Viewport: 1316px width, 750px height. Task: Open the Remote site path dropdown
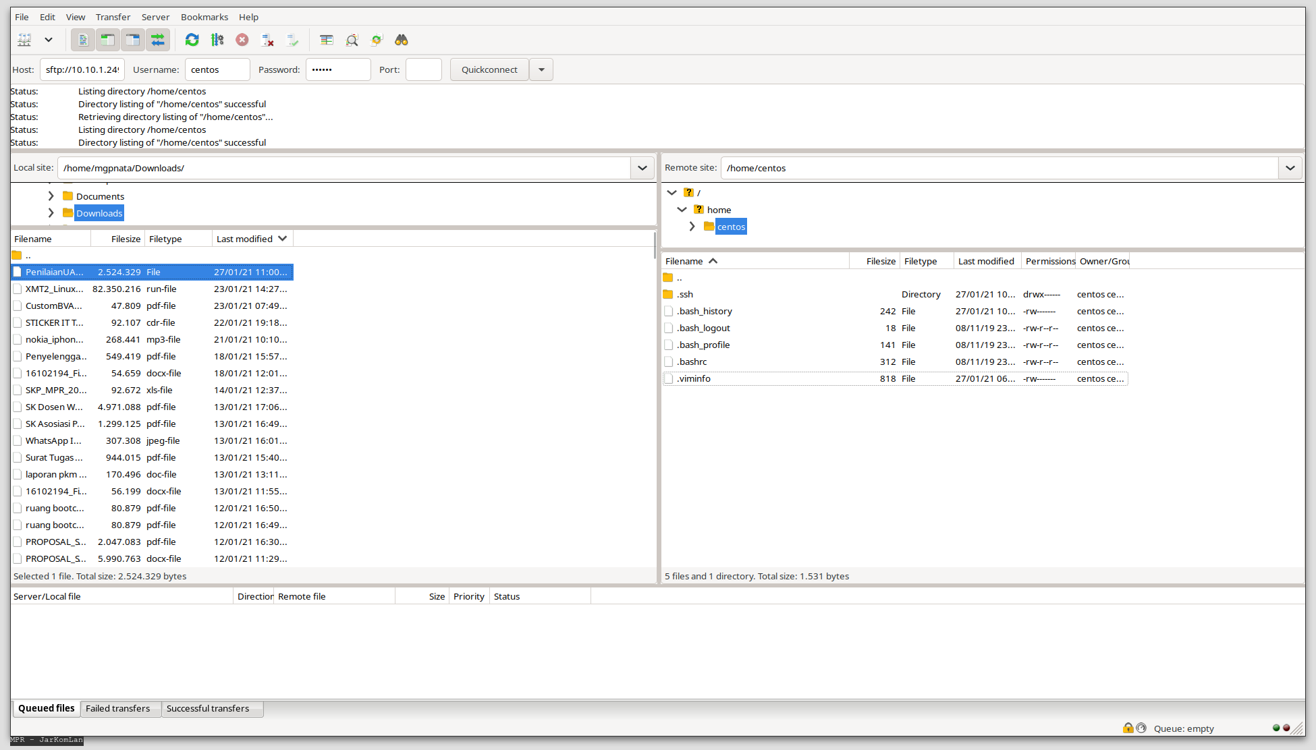point(1290,168)
